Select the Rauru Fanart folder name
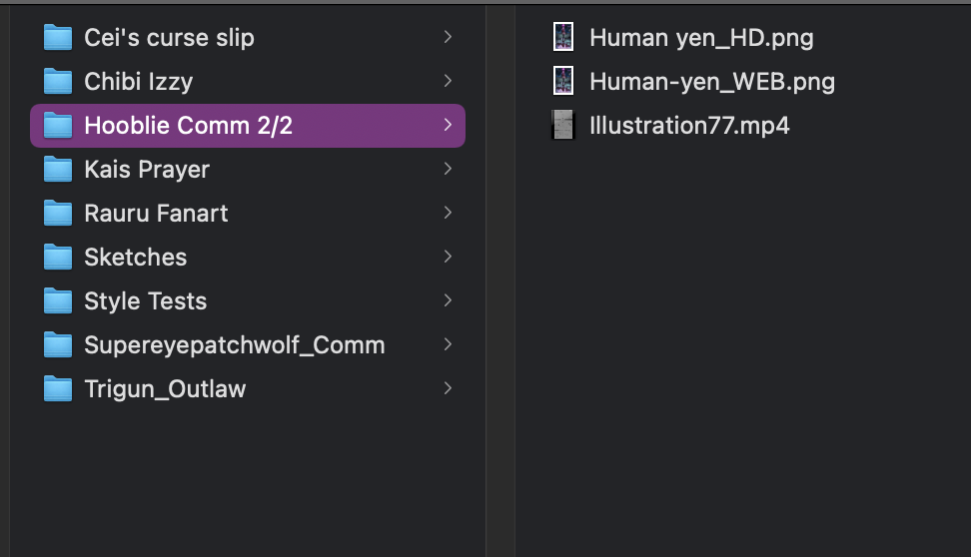 [x=156, y=214]
